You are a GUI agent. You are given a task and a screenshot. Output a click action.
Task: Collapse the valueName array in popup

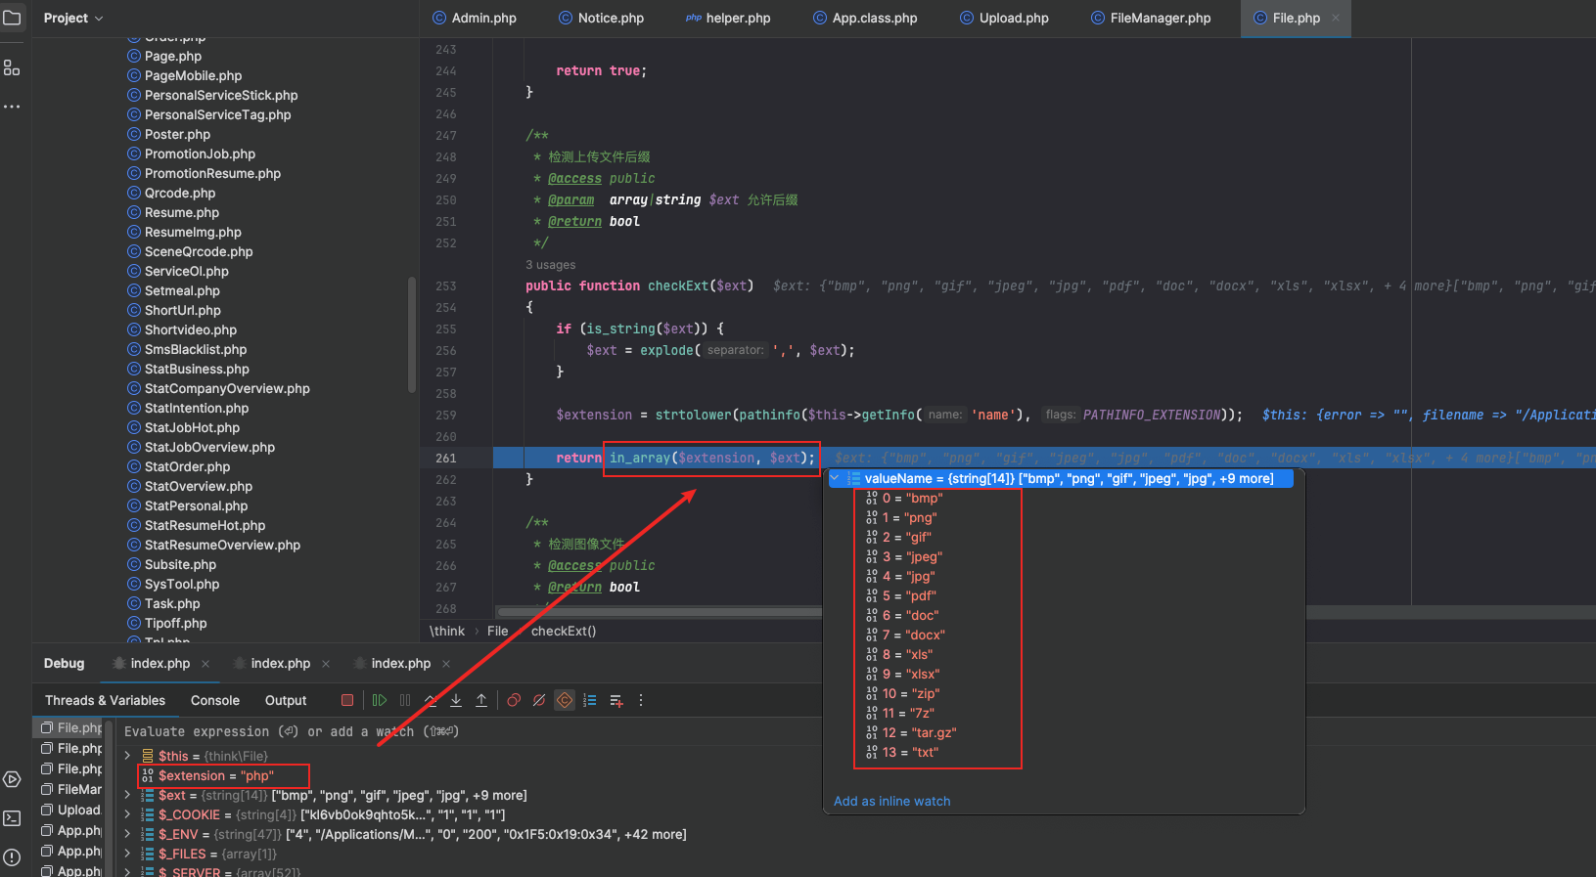tap(835, 478)
